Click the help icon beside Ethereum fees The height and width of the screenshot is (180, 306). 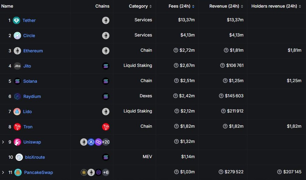[x=176, y=50]
